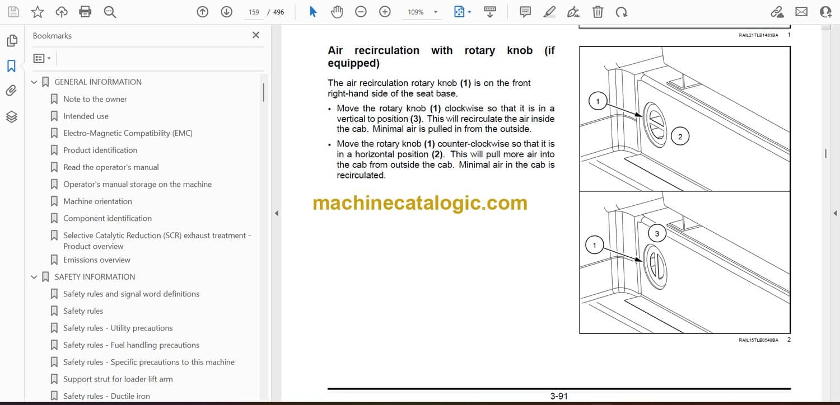Star this file as a favorite

tap(38, 12)
